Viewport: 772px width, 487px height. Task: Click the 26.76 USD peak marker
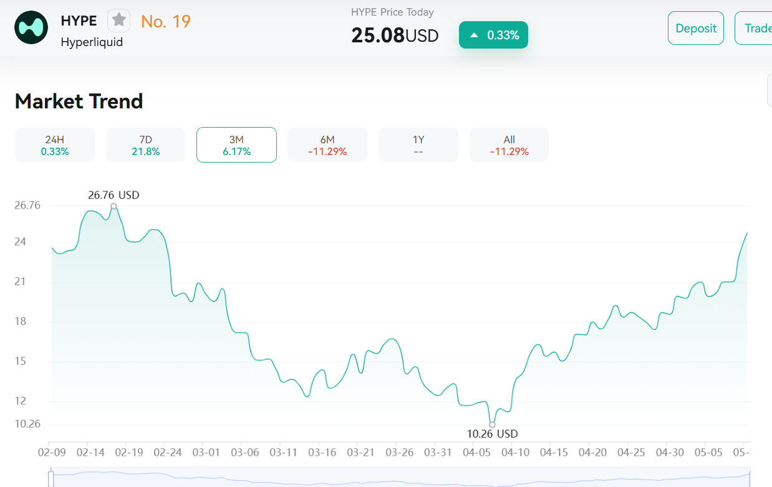(x=113, y=206)
